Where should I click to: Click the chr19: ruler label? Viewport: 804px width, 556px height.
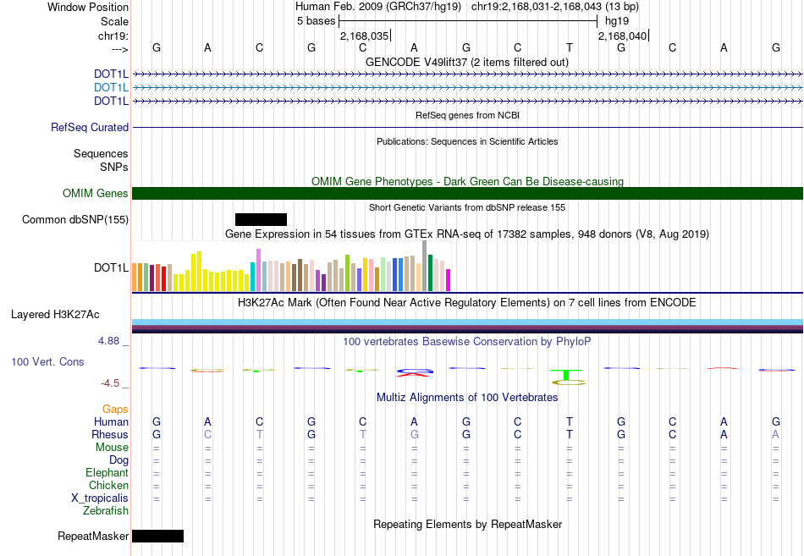pos(113,36)
